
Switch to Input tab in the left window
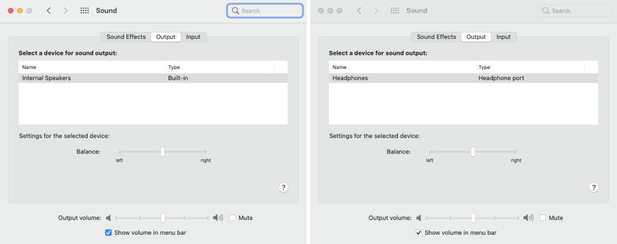click(193, 37)
